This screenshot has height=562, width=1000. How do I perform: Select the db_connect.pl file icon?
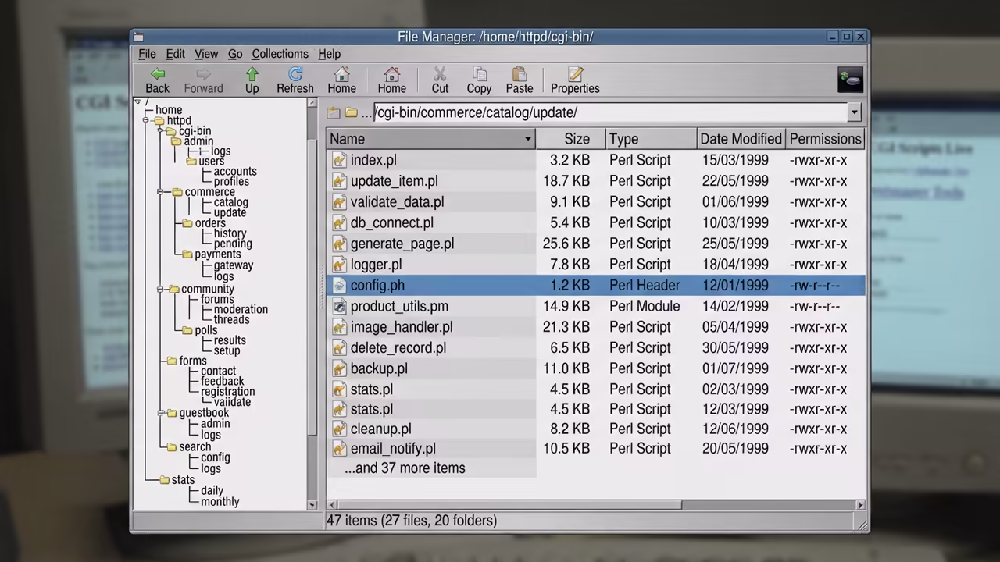click(x=339, y=223)
